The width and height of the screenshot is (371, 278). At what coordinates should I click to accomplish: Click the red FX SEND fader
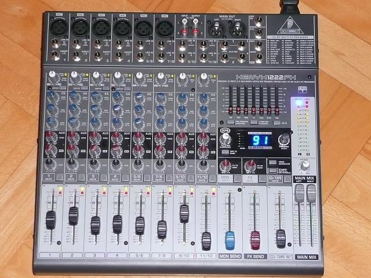pos(255,240)
